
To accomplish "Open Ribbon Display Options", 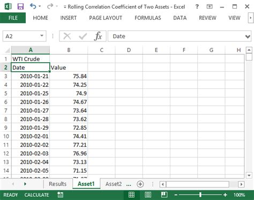I will tap(210, 7).
